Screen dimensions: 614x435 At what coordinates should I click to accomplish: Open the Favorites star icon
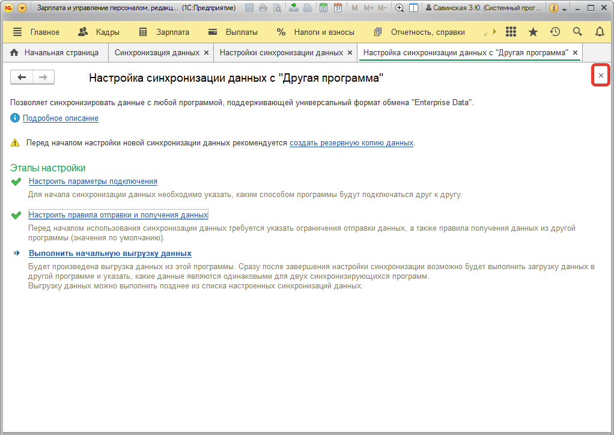(x=533, y=31)
